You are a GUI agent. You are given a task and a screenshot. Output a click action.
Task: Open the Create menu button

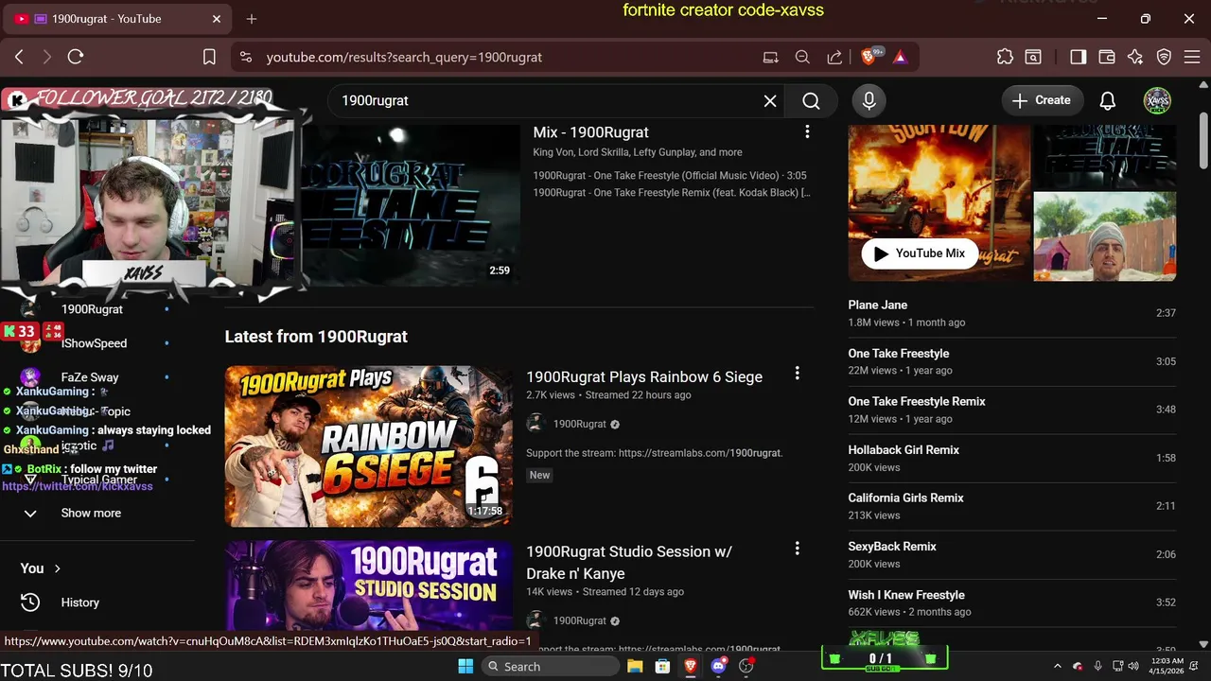(1042, 100)
